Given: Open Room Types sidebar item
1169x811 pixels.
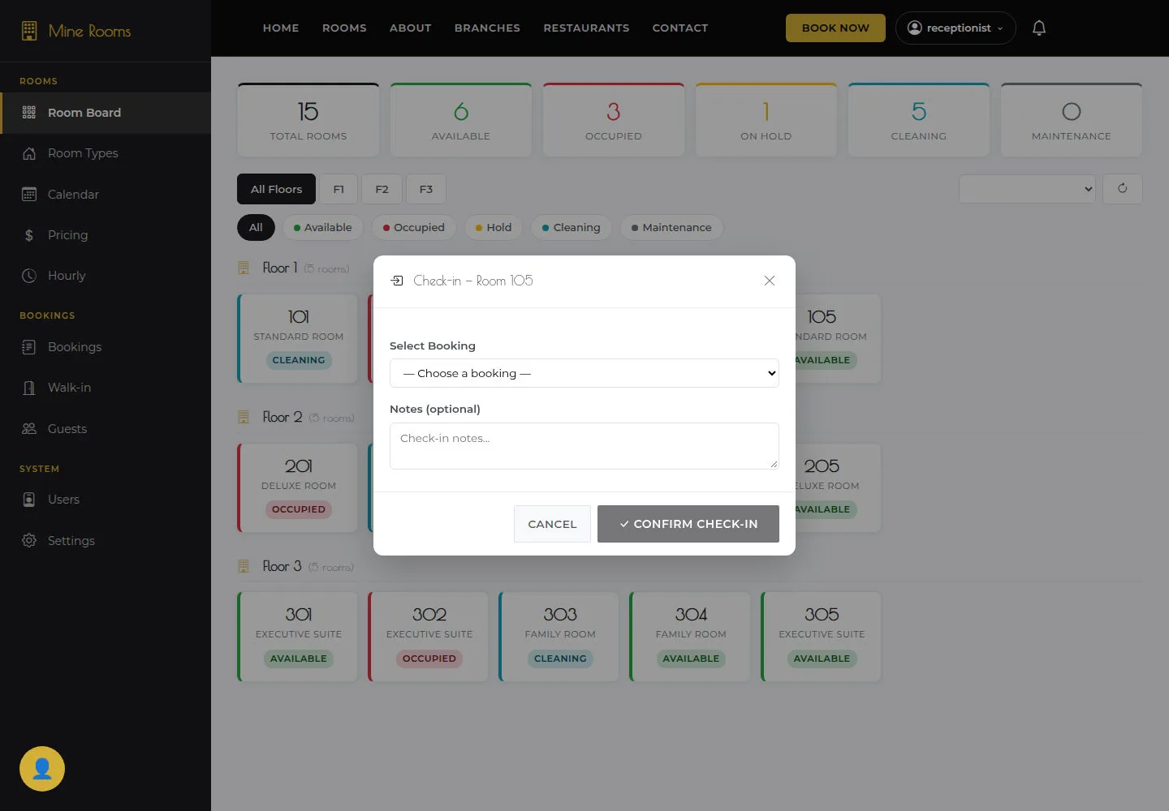Looking at the screenshot, I should pos(106,153).
